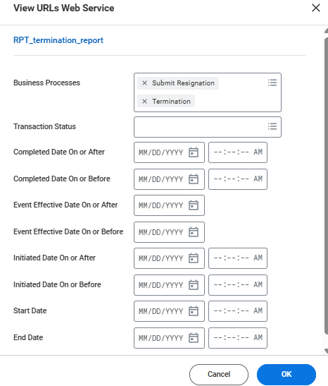Open calendar for Event Effective Date On or Before
This screenshot has height=386, width=328.
[194, 232]
